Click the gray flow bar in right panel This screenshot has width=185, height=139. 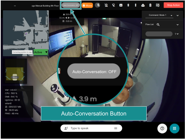pyautogui.click(x=159, y=34)
